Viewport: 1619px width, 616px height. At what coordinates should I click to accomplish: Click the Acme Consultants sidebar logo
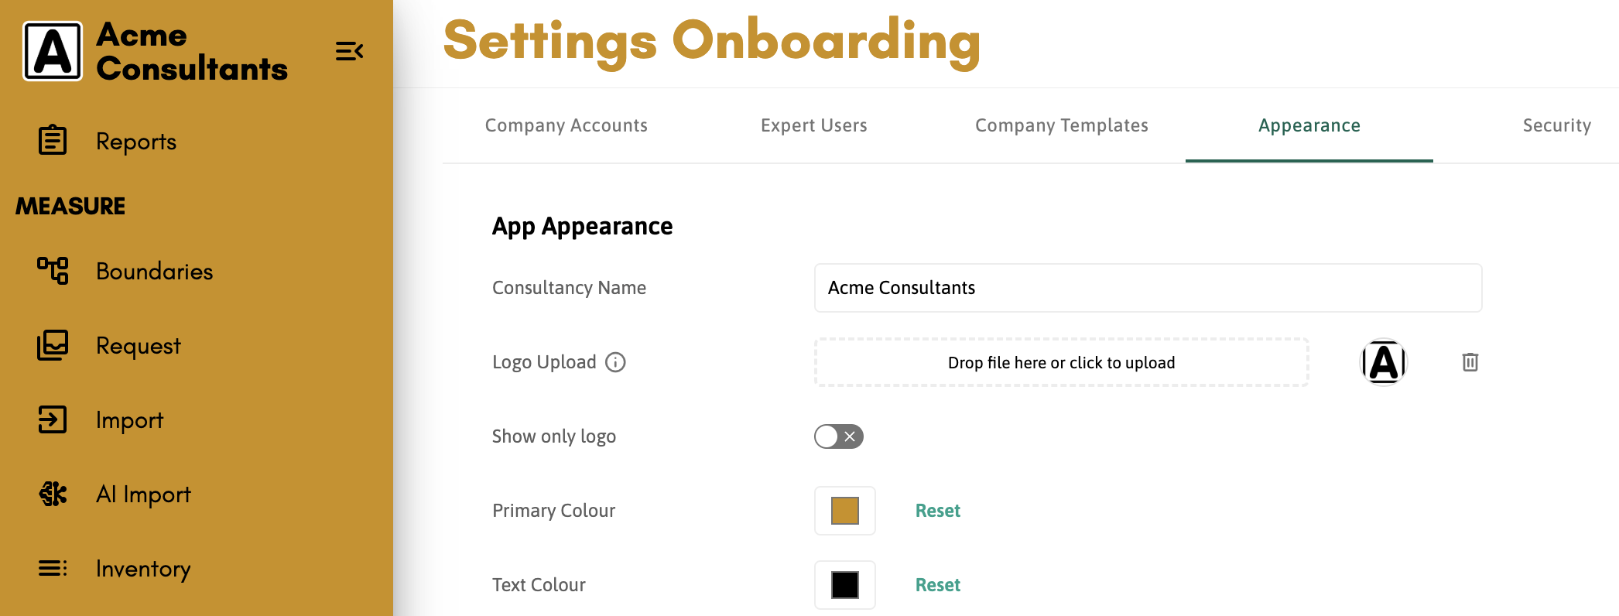[53, 51]
